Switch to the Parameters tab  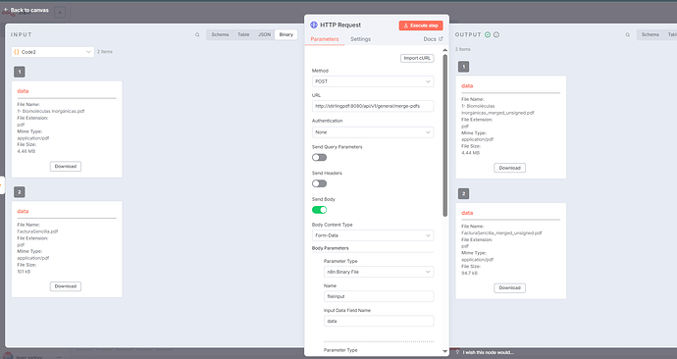coord(325,39)
